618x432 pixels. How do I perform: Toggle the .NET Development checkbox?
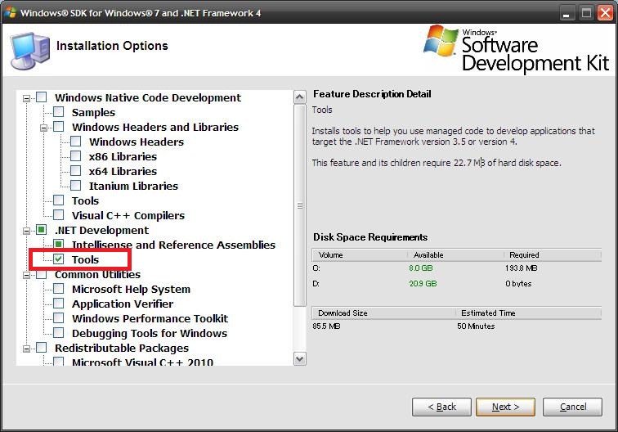pos(42,230)
